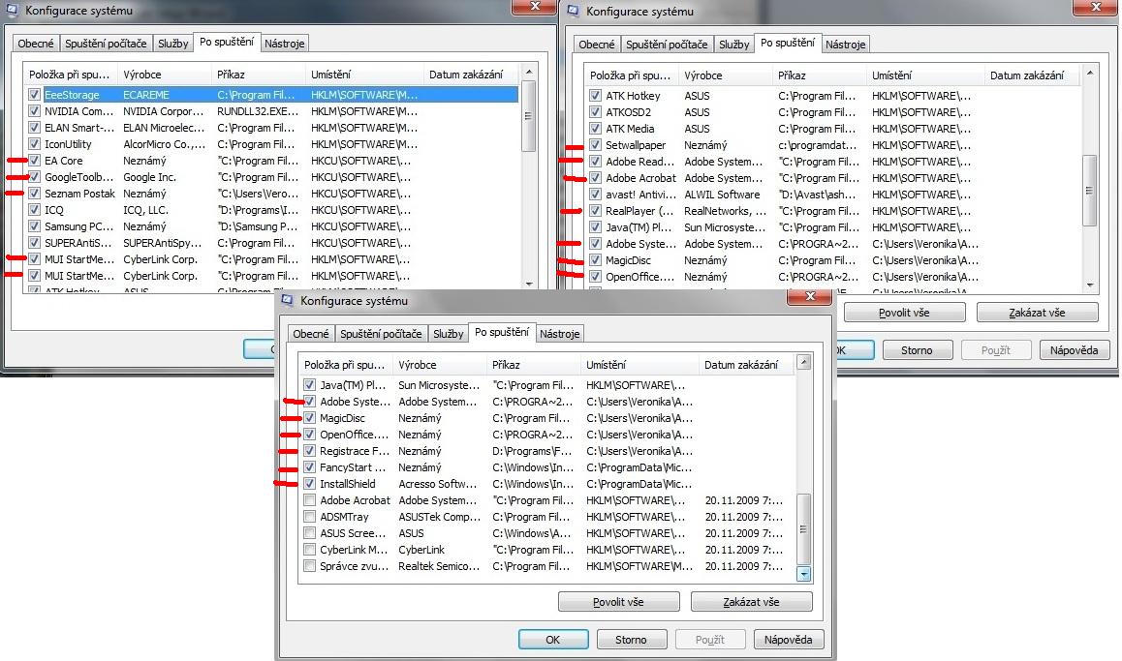The image size is (1122, 661).
Task: Click Povolit vše in the right window
Action: (x=904, y=313)
